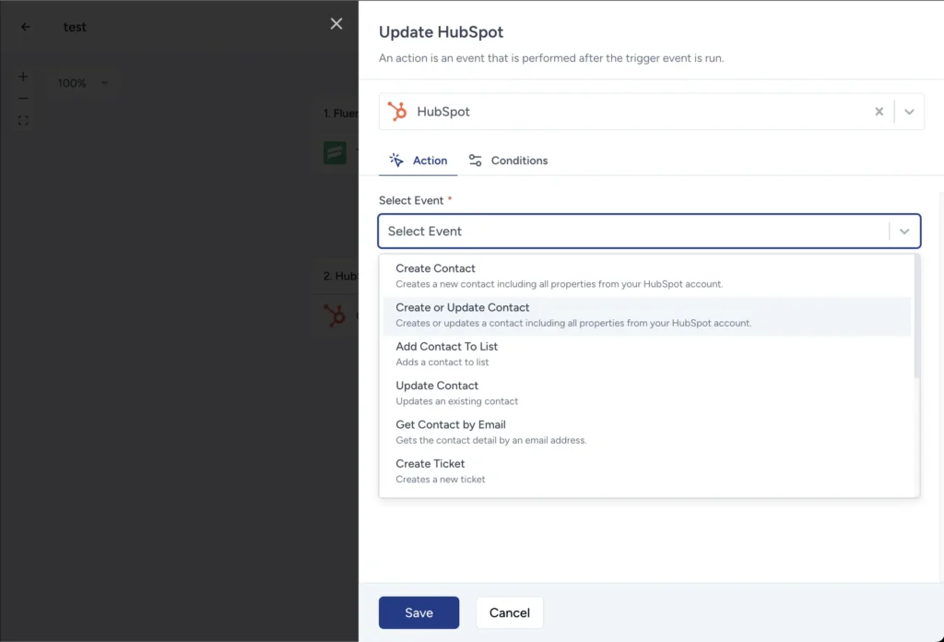
Task: Click the Conditions tab sliders icon
Action: coord(475,160)
